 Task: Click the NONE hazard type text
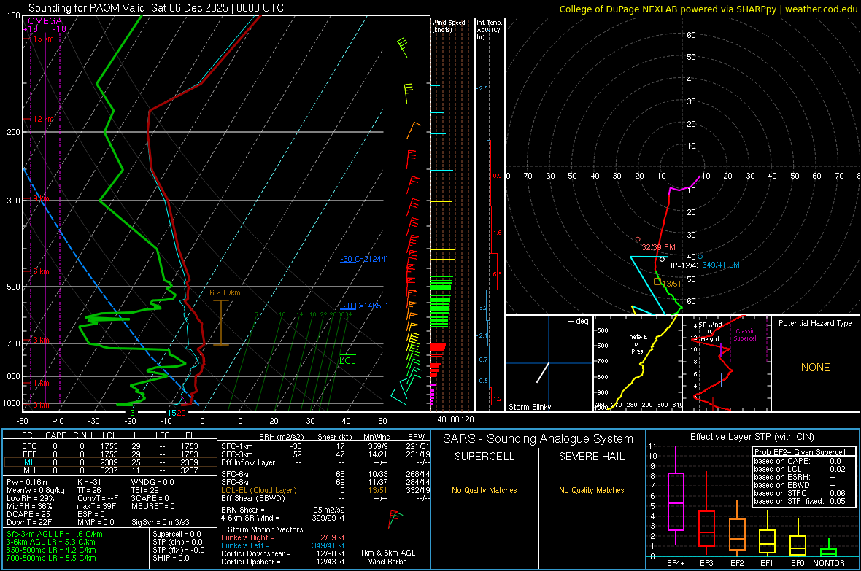click(x=815, y=368)
